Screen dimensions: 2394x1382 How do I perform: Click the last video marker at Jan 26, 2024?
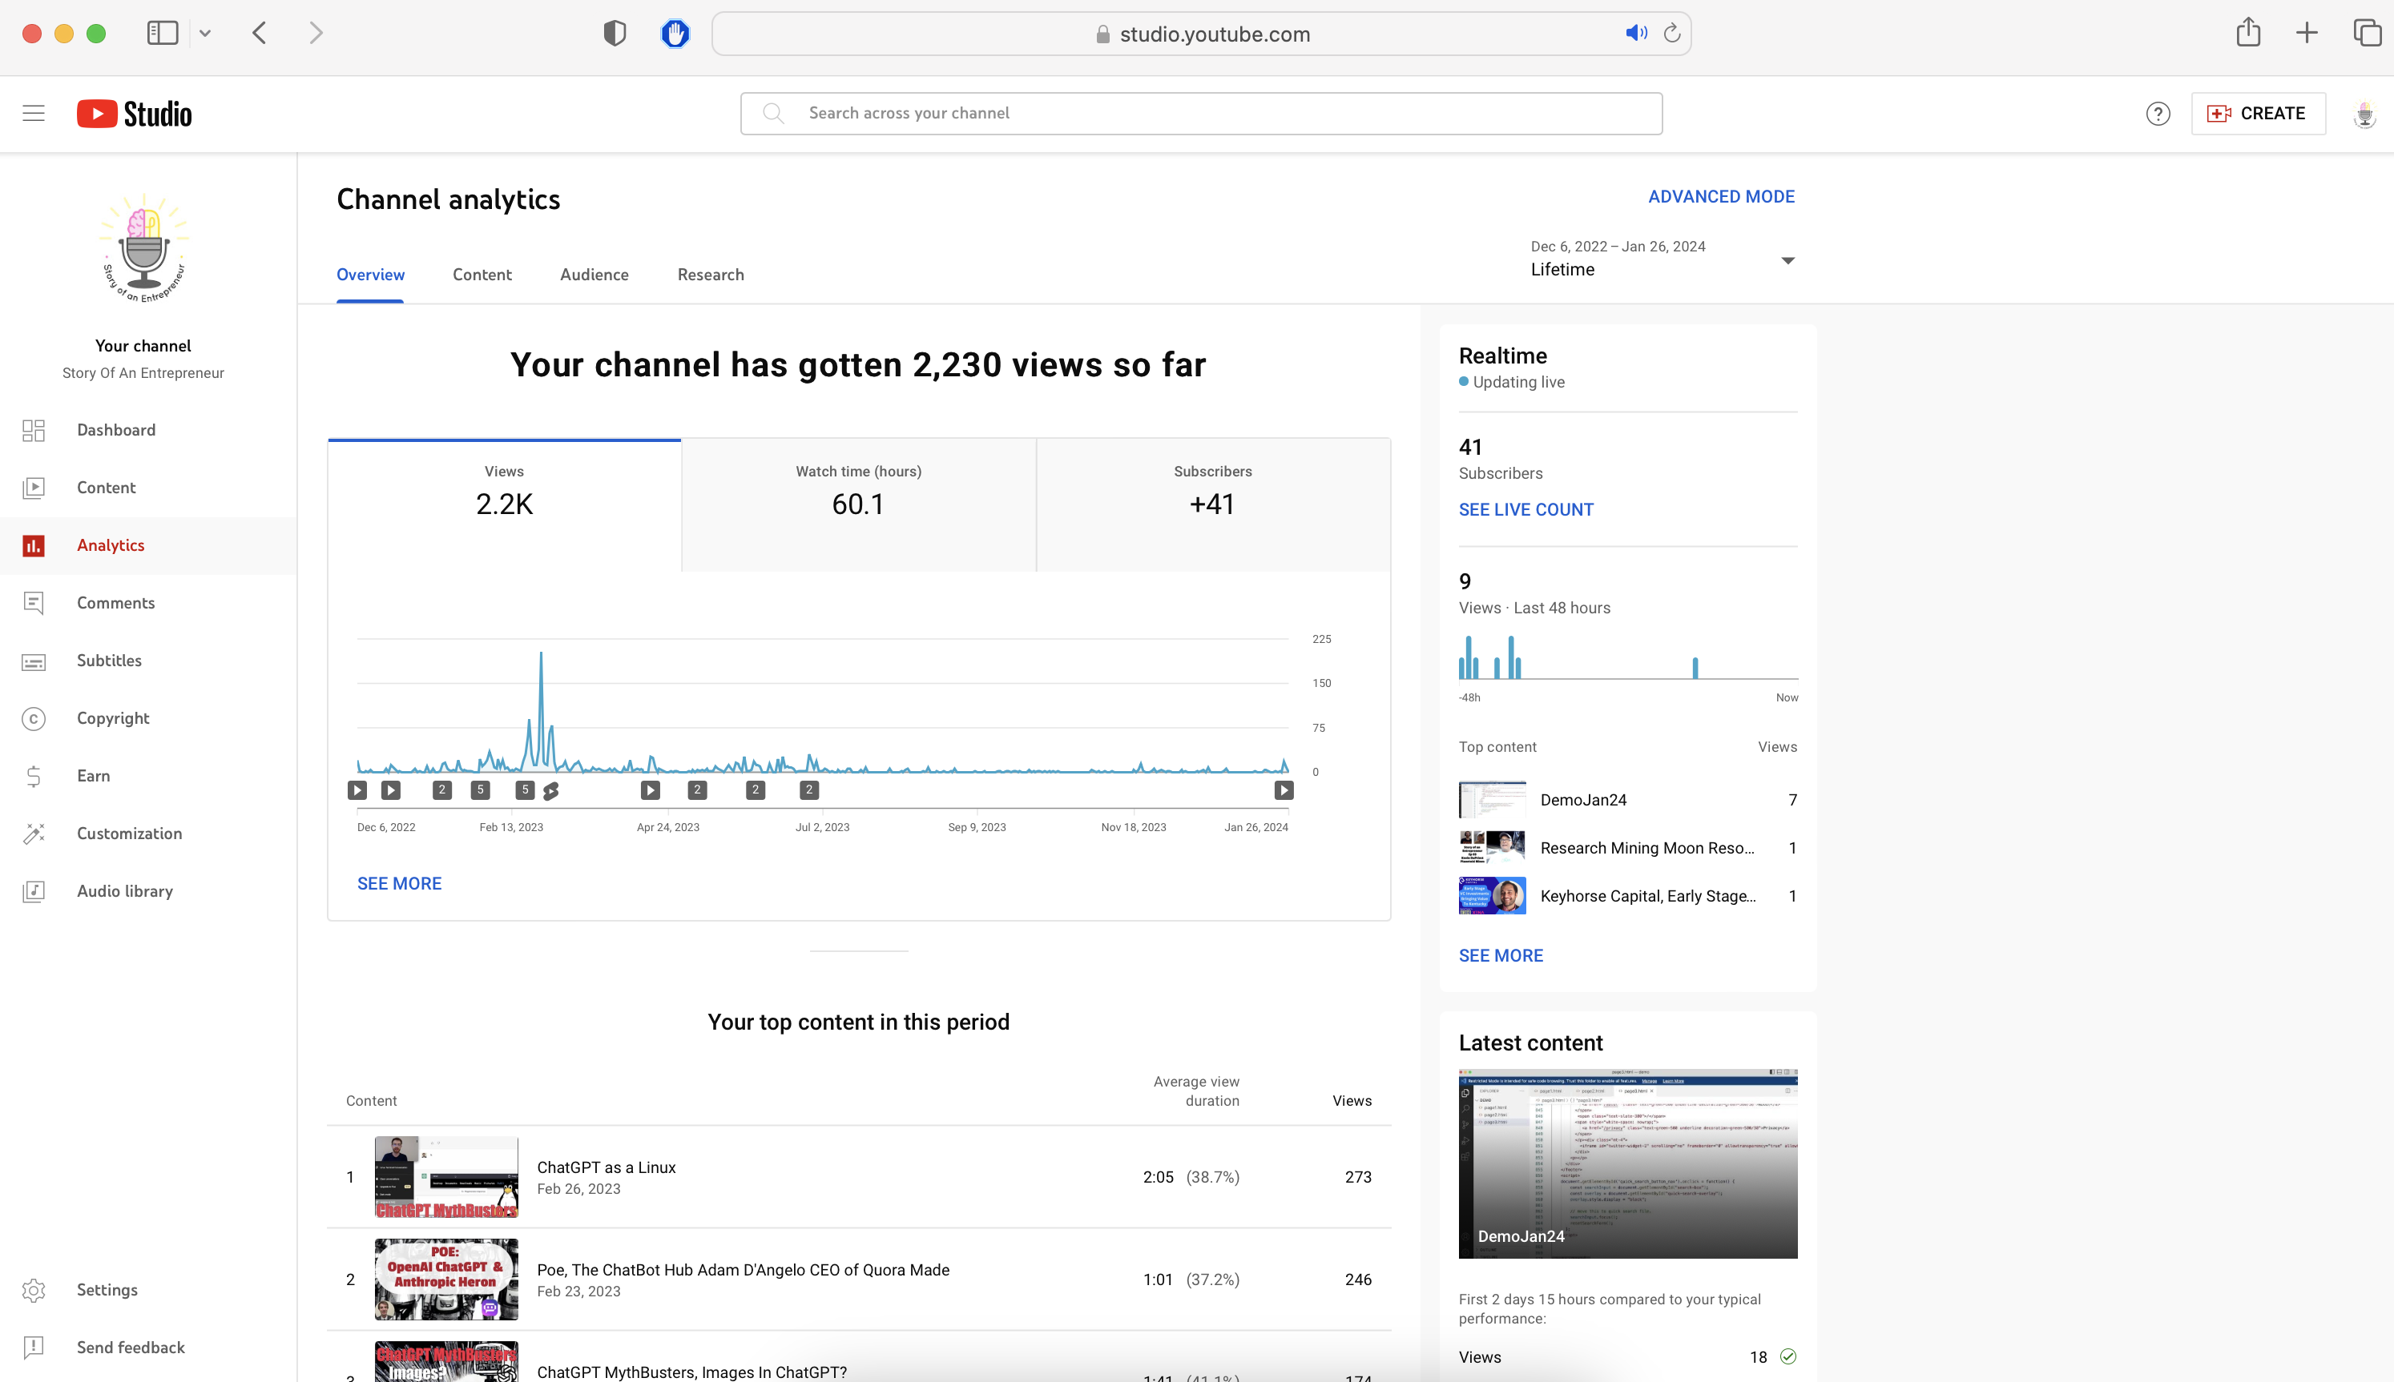(x=1283, y=789)
